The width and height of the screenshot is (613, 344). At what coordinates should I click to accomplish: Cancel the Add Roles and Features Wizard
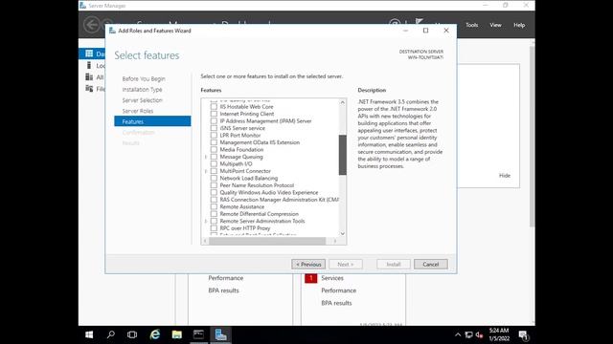pos(431,264)
